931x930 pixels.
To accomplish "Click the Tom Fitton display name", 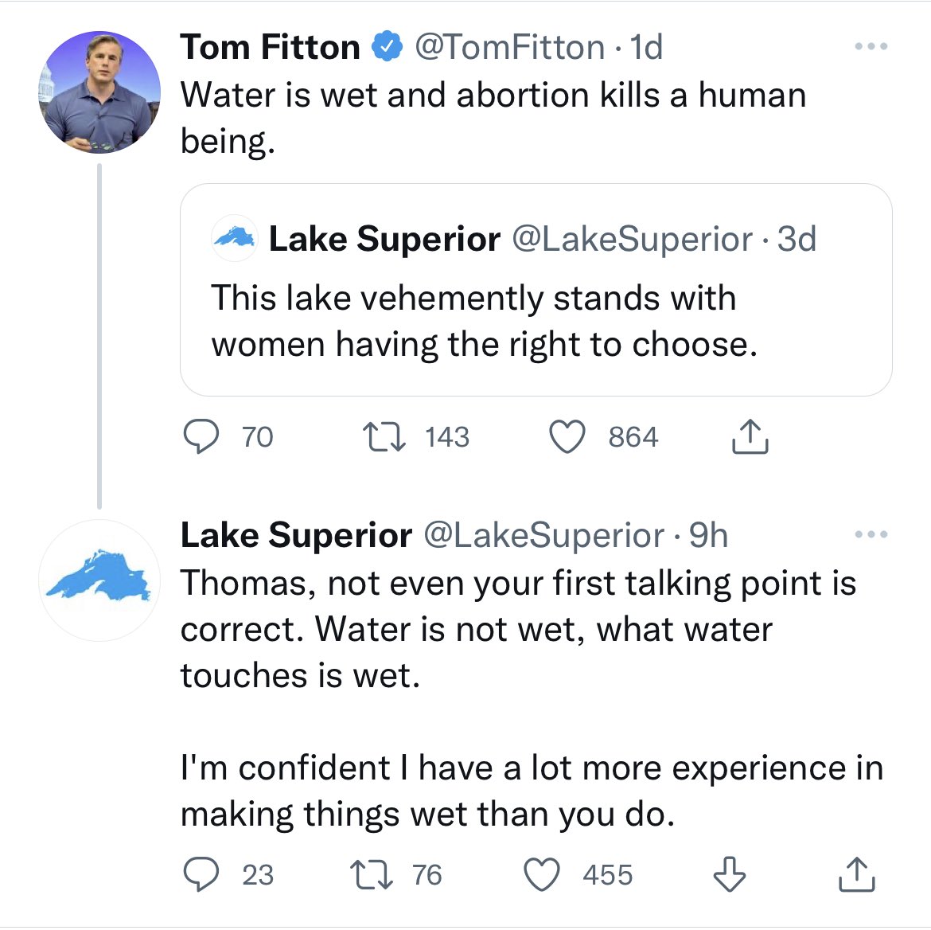I will tap(271, 48).
